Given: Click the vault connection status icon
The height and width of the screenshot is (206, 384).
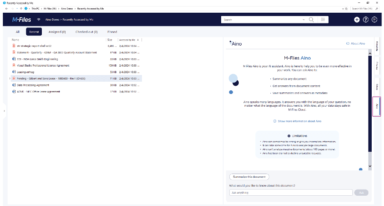Looking at the screenshot, I should (x=39, y=19).
